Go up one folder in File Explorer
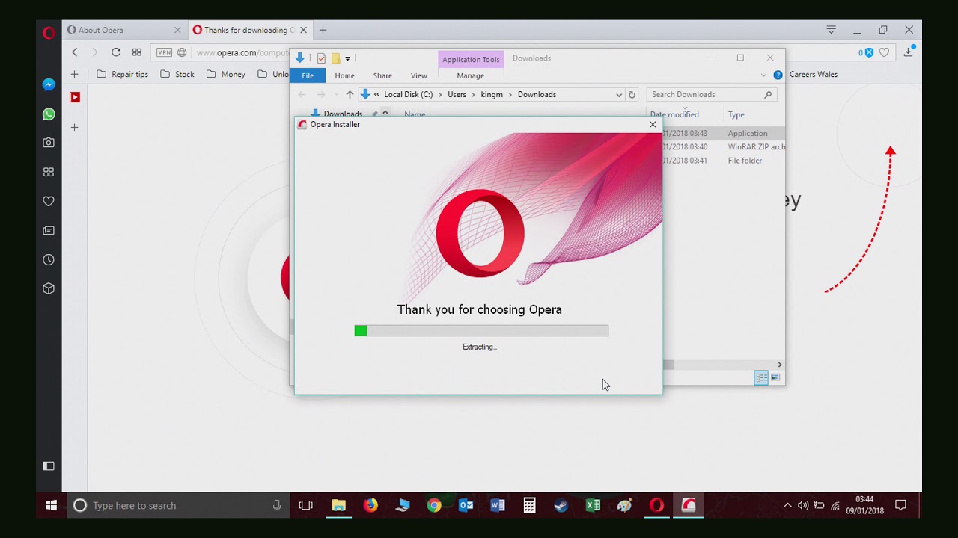 click(350, 94)
